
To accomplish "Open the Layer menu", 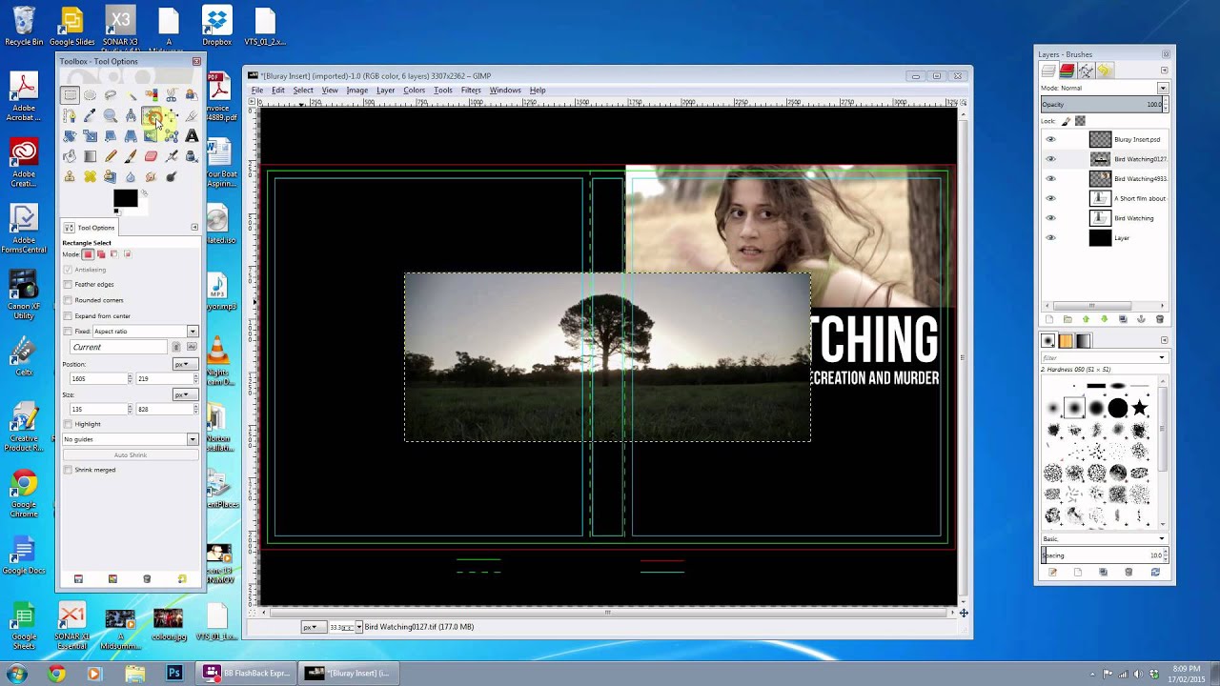I will coord(385,91).
